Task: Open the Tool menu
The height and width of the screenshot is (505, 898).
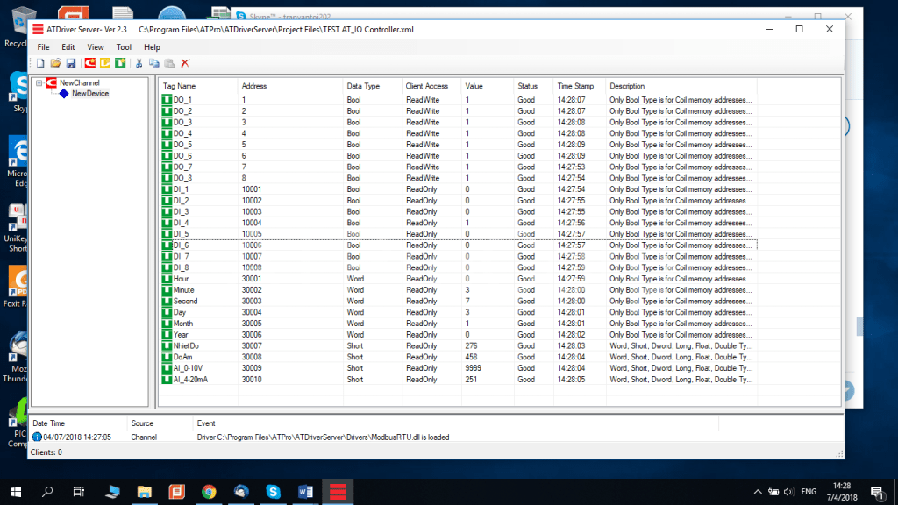Action: (124, 47)
